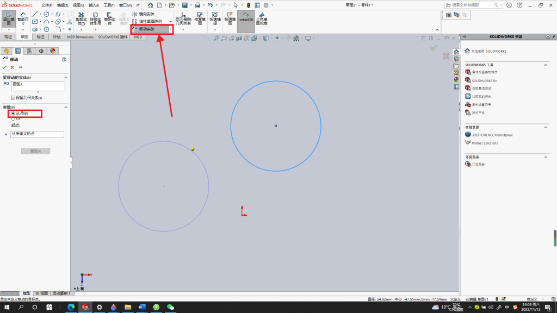This screenshot has height=313, width=557.
Task: Pin the SOLIDWORKS Resources task pane
Action: 554,36
